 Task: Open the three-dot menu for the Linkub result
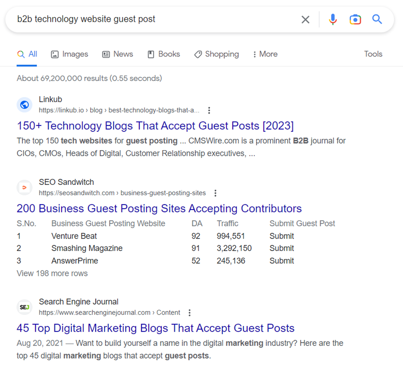[209, 110]
